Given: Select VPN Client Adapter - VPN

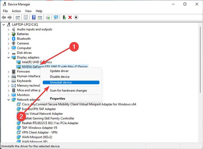Looking at the screenshot, I should (39, 132).
